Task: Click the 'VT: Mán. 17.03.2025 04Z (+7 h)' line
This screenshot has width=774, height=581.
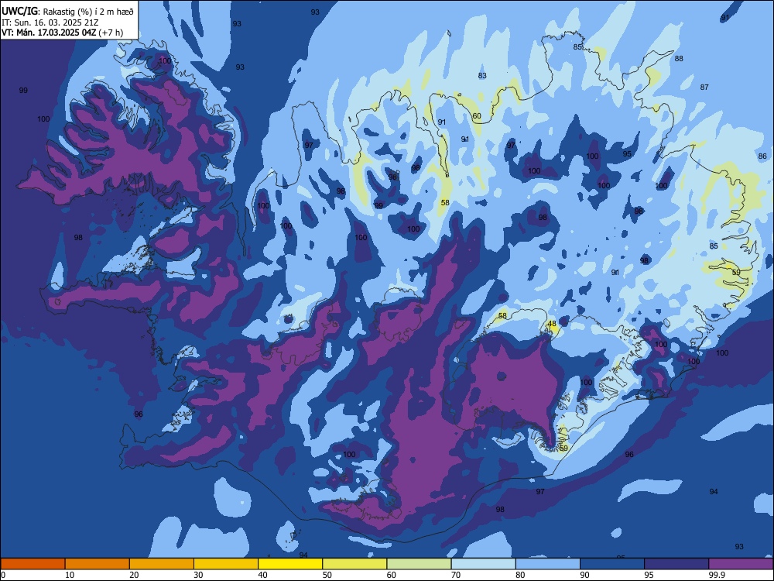Action: [62, 33]
